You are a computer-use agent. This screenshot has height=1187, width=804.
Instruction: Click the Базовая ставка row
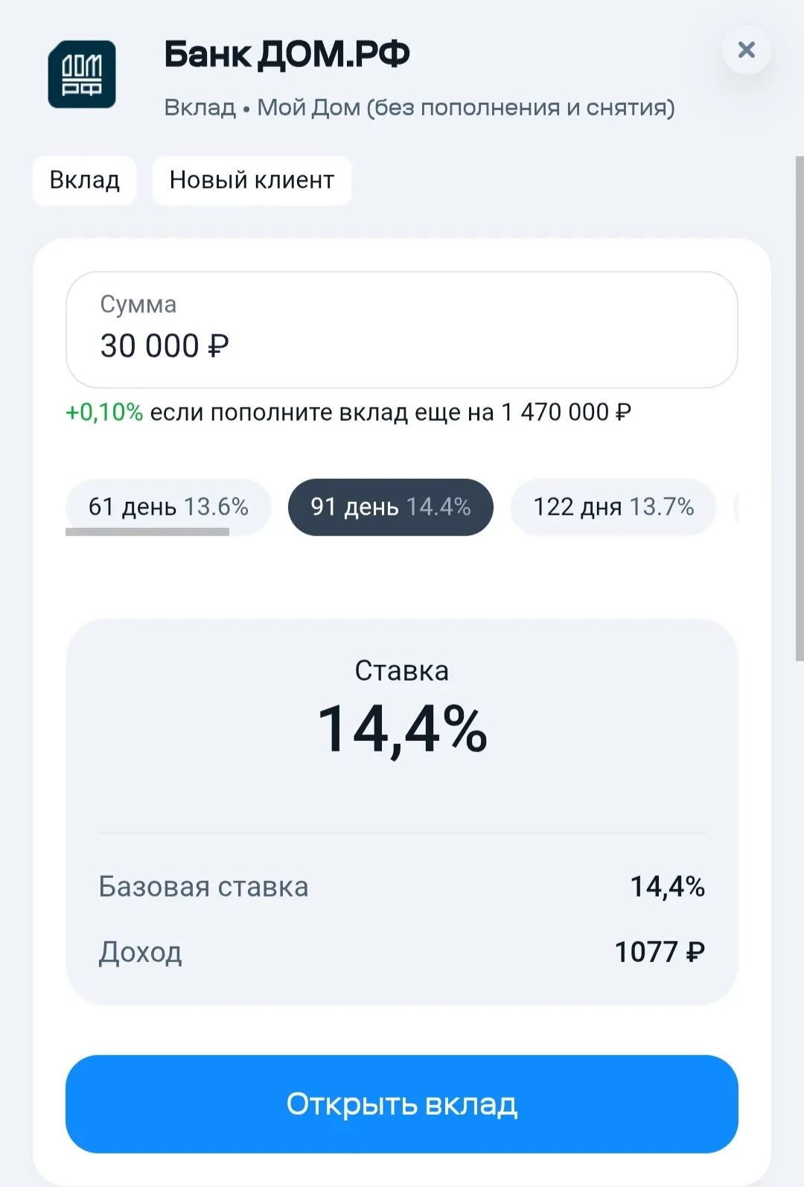(402, 886)
